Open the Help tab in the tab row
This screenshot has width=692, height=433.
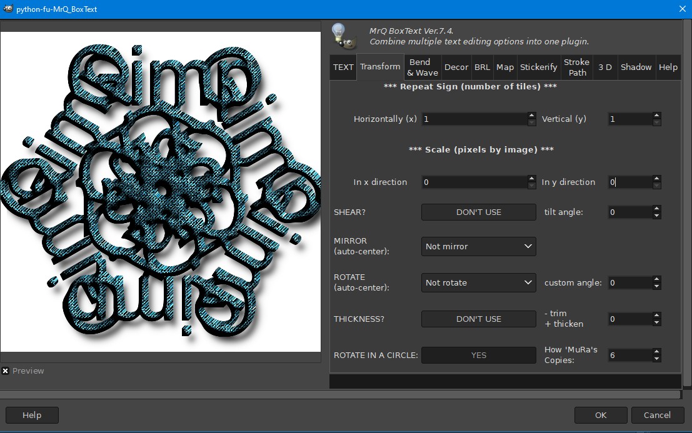(x=668, y=67)
